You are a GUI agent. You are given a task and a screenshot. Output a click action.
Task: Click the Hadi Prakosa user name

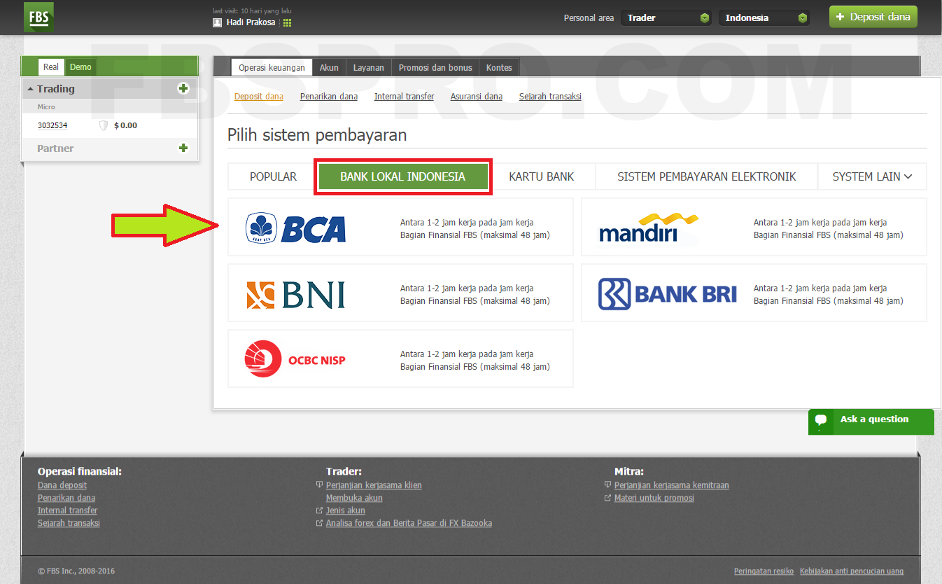pos(251,22)
